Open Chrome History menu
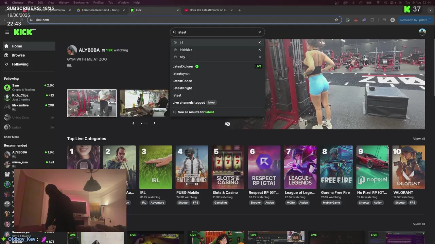435x244 pixels. point(64,2)
